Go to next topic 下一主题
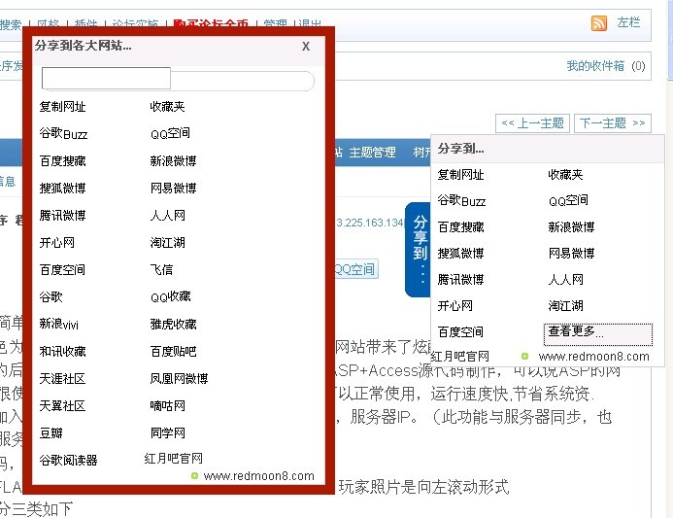 [x=613, y=123]
